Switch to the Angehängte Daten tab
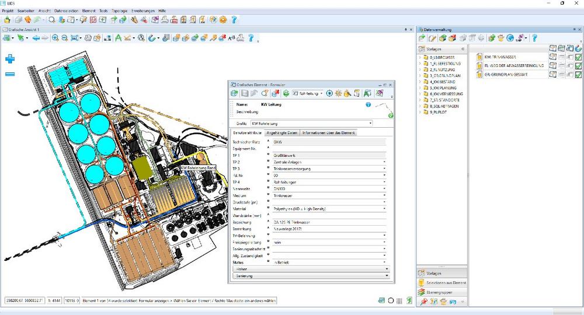 (282, 133)
